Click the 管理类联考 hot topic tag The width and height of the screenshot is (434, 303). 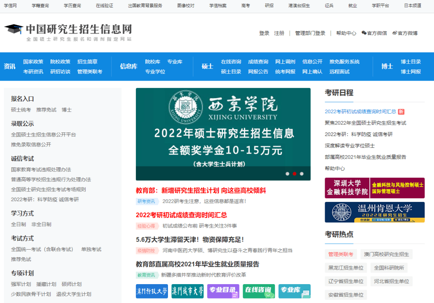341,254
